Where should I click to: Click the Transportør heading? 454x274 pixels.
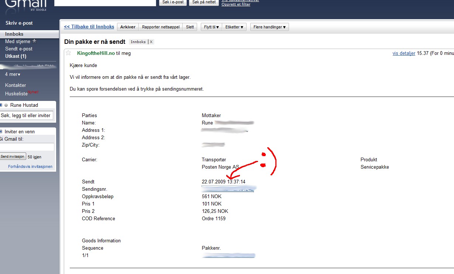(x=214, y=159)
